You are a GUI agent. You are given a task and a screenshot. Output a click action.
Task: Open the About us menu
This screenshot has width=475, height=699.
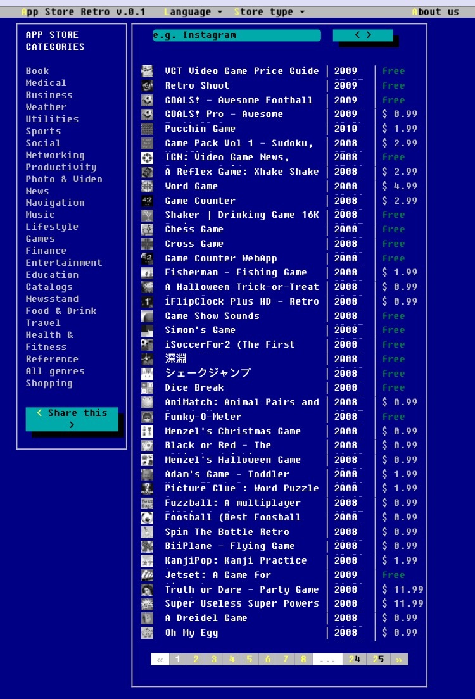pos(435,12)
